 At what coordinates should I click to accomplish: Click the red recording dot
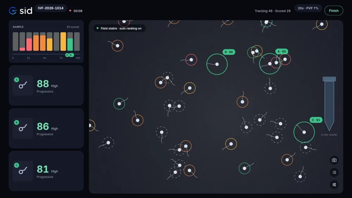pyautogui.click(x=70, y=11)
